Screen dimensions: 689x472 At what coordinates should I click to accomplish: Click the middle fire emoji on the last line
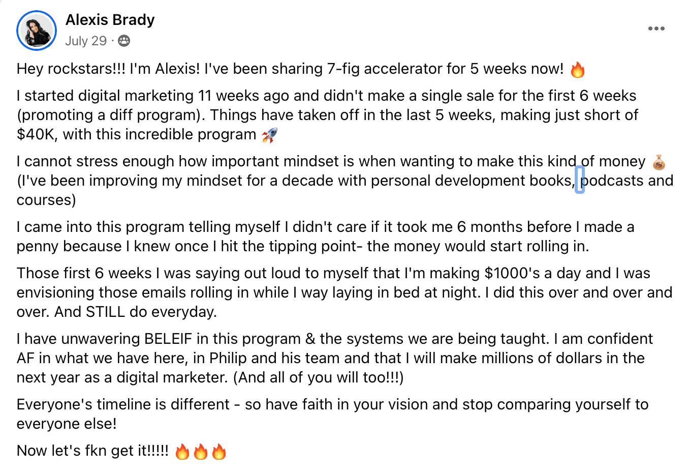point(201,451)
